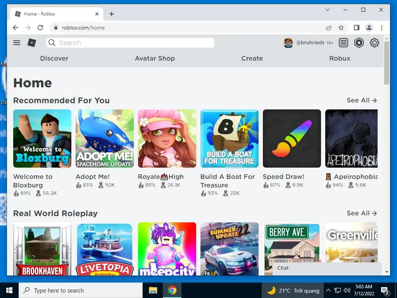
Task: Click the scrollbar down arrow
Action: 387,272
